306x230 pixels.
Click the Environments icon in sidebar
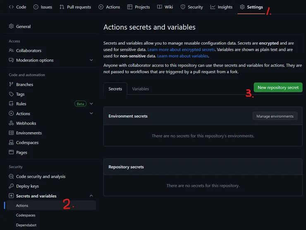12,133
